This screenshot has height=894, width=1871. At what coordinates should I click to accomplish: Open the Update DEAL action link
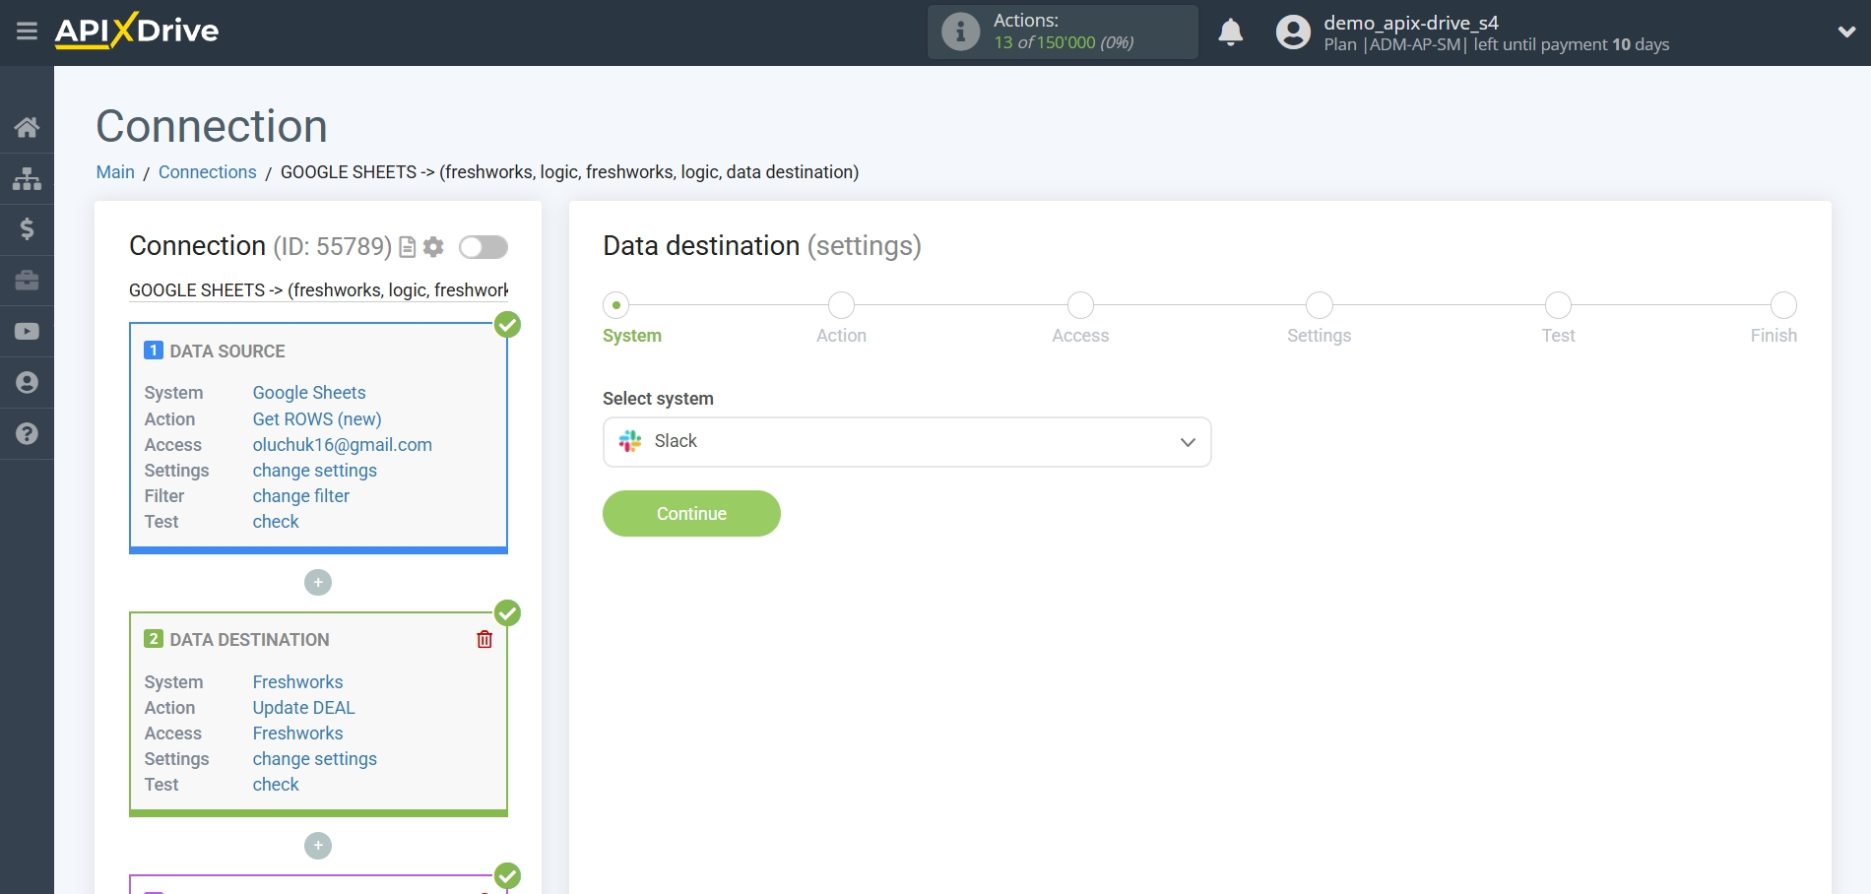click(304, 708)
